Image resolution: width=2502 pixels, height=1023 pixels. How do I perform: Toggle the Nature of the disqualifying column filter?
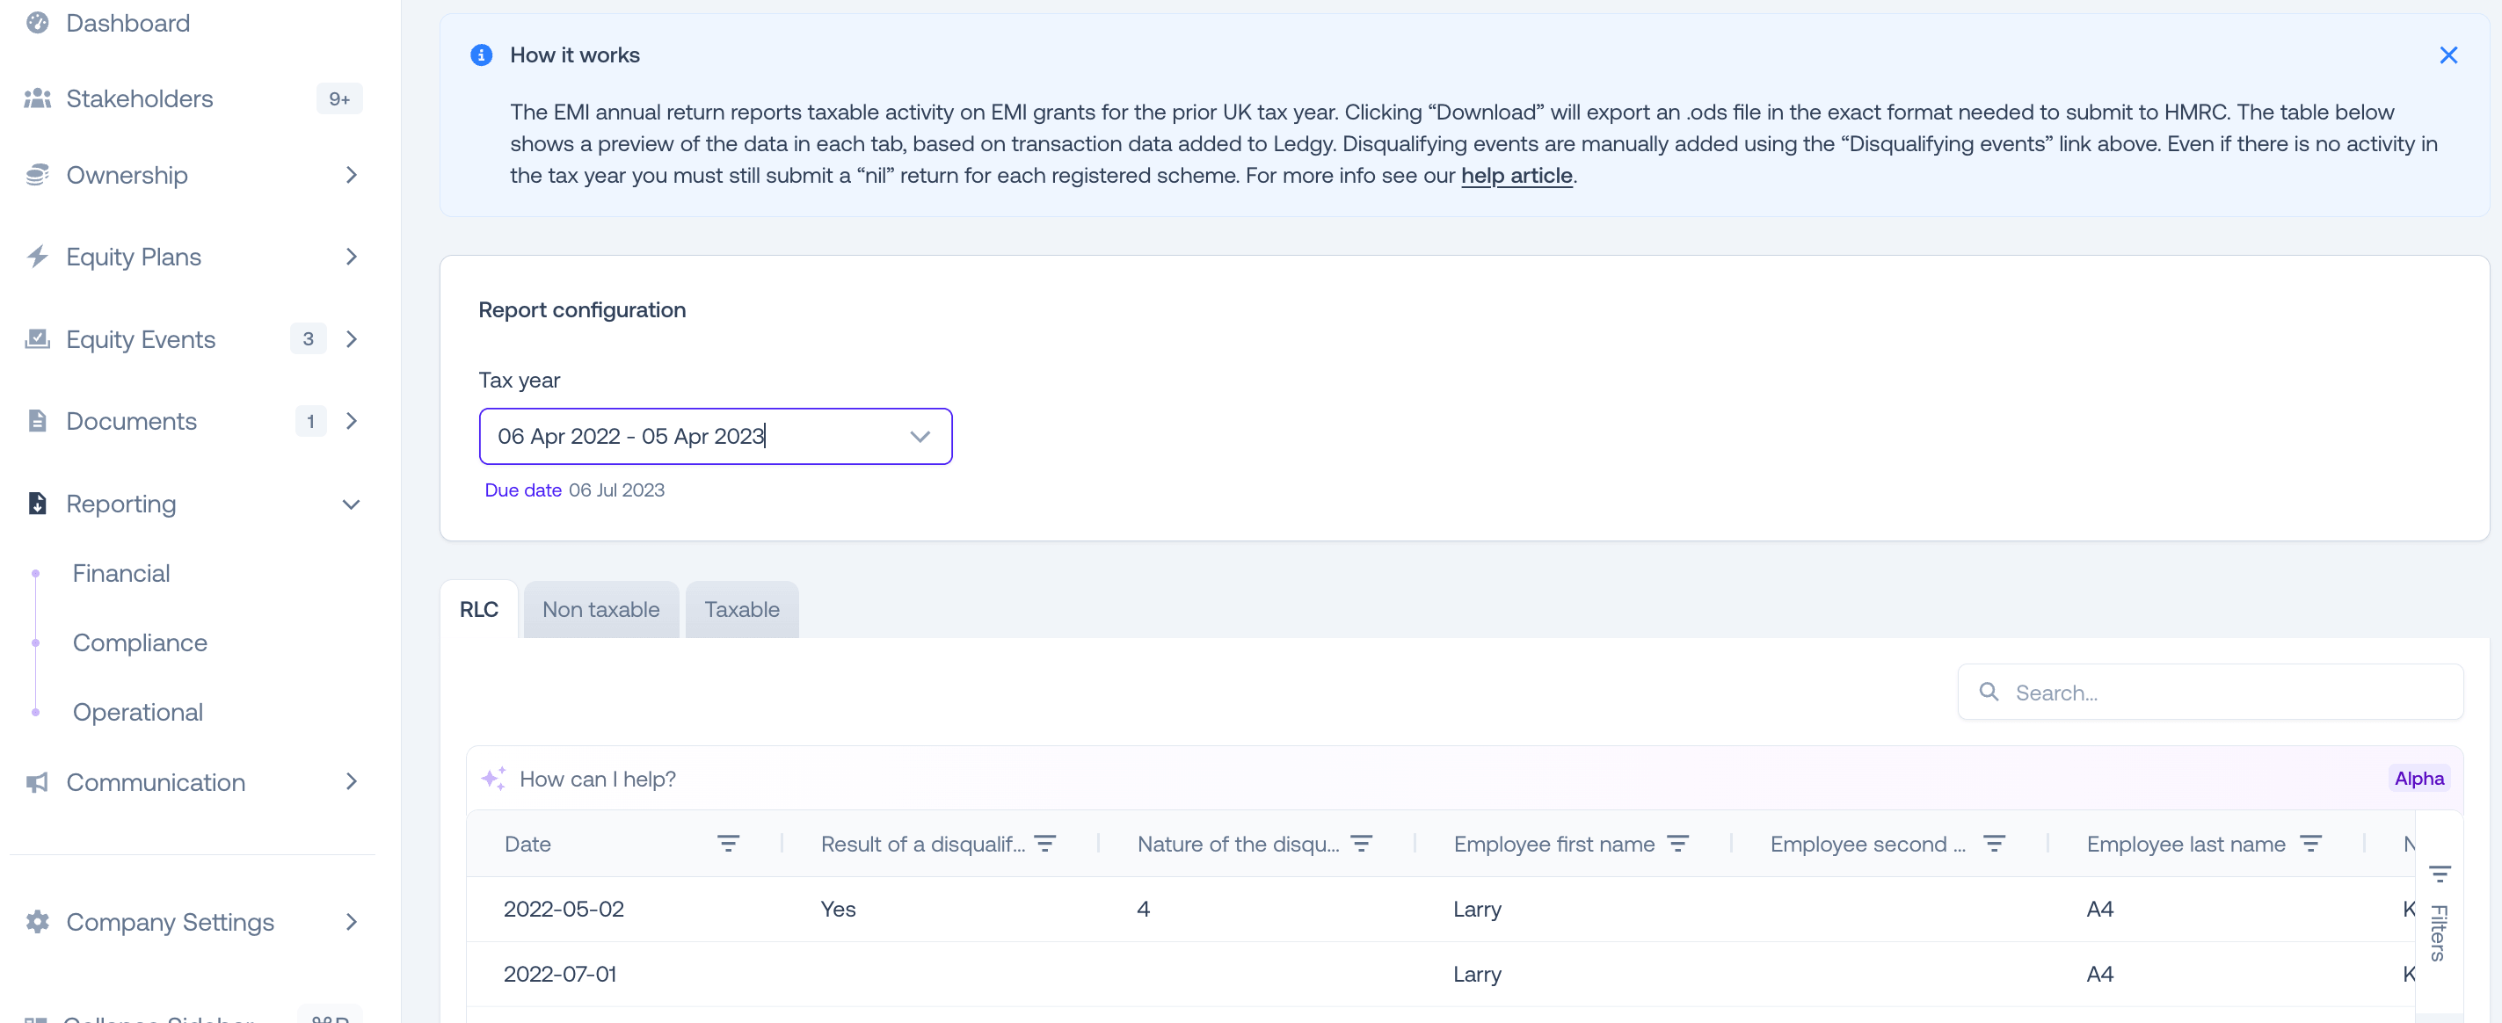(1363, 843)
